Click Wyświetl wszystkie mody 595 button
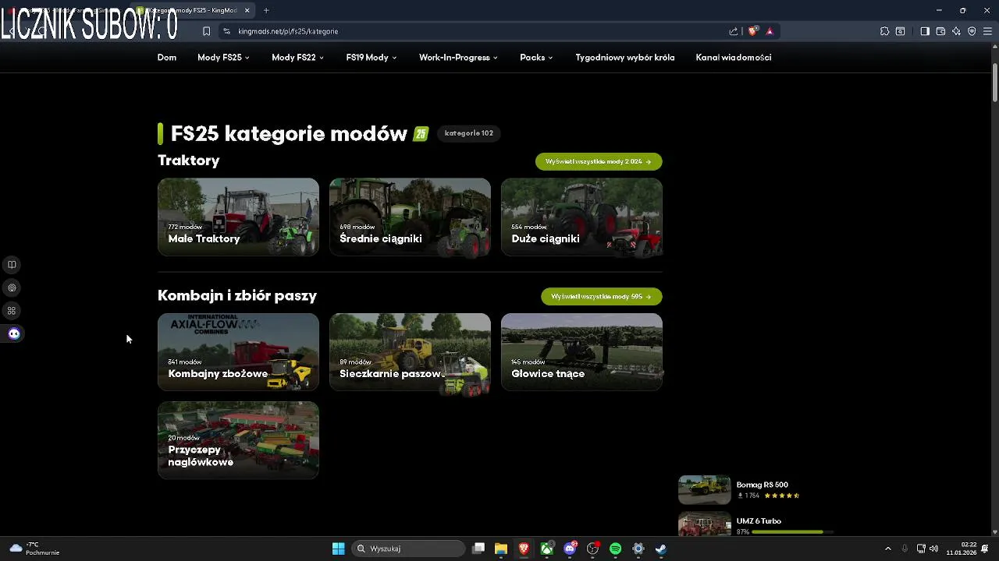 click(602, 296)
